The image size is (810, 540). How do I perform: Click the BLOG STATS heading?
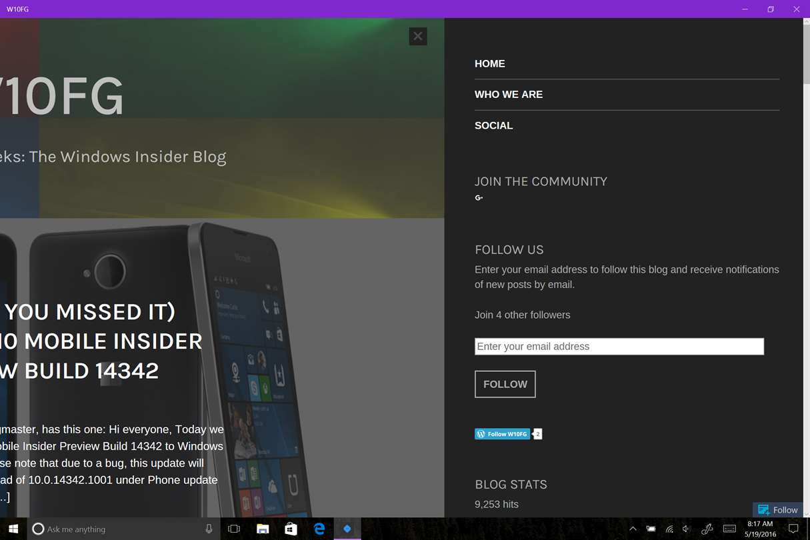511,485
